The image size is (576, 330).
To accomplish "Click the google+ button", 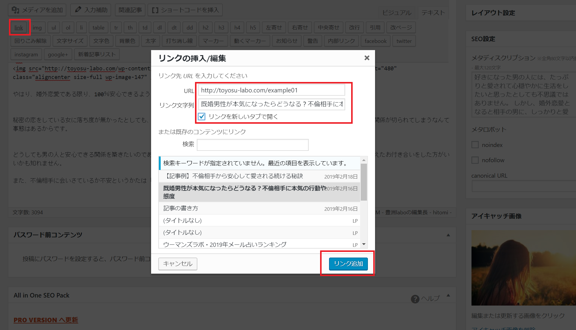I will click(58, 54).
